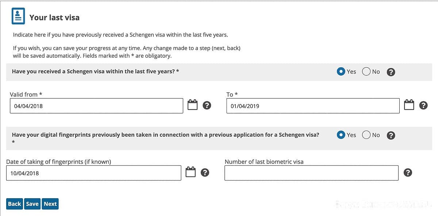The width and height of the screenshot is (438, 216).
Task: Open calendar picker for Valid from date
Action: coord(192,105)
